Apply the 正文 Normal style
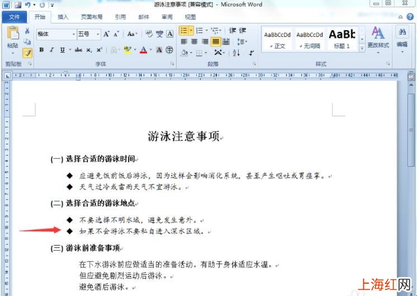 tap(277, 40)
